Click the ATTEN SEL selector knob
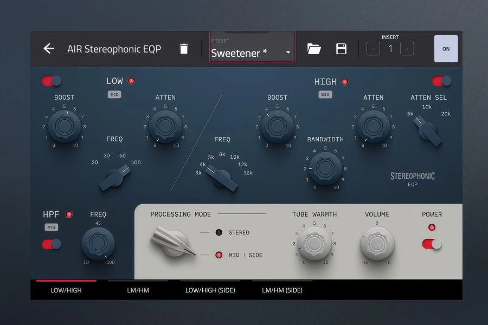 (428, 131)
